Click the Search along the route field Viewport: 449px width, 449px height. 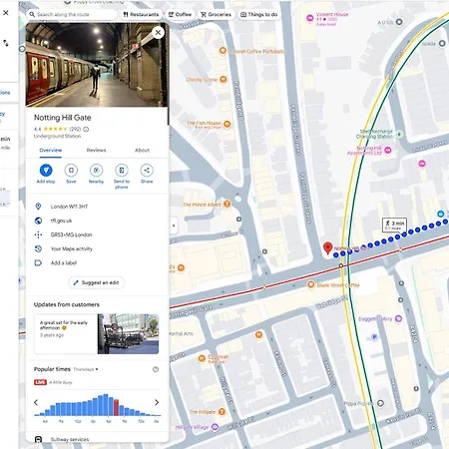click(72, 14)
